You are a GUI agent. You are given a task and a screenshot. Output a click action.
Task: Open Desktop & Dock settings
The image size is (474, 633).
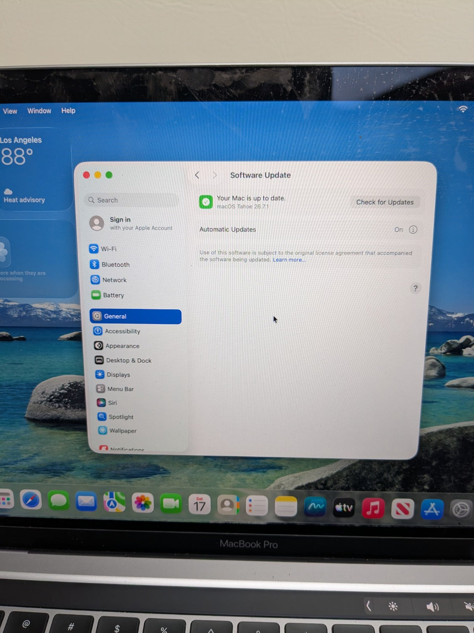coord(123,360)
